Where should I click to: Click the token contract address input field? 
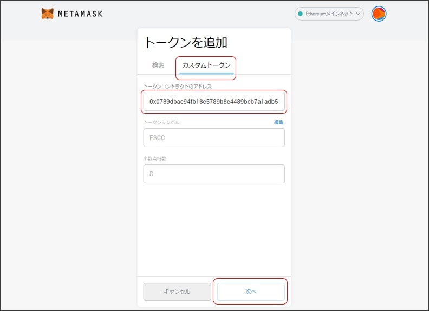pos(214,101)
